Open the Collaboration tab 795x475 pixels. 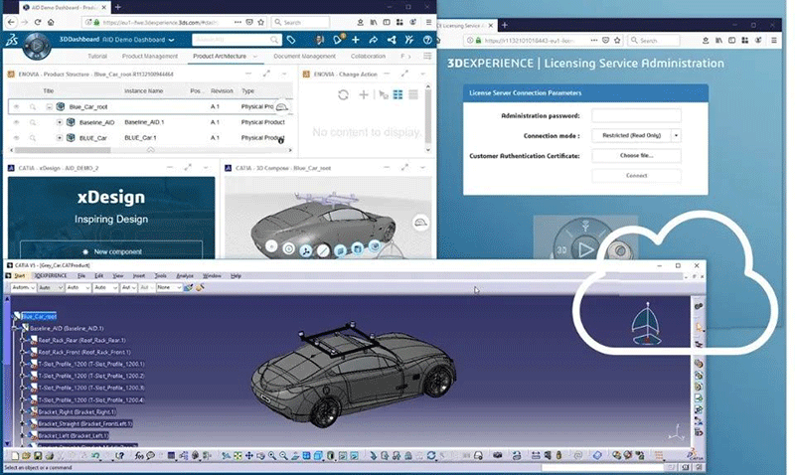click(368, 57)
